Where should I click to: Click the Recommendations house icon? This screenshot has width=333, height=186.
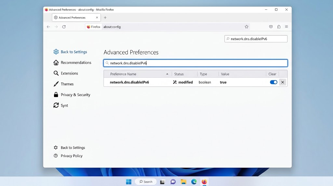click(x=56, y=63)
